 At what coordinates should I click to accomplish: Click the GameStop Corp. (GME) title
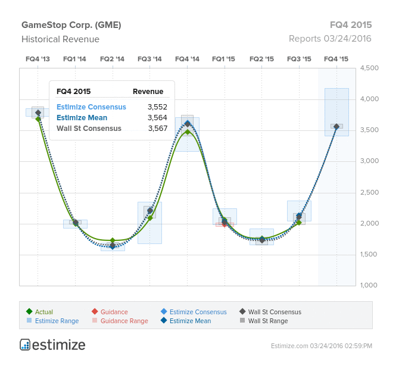pyautogui.click(x=71, y=25)
